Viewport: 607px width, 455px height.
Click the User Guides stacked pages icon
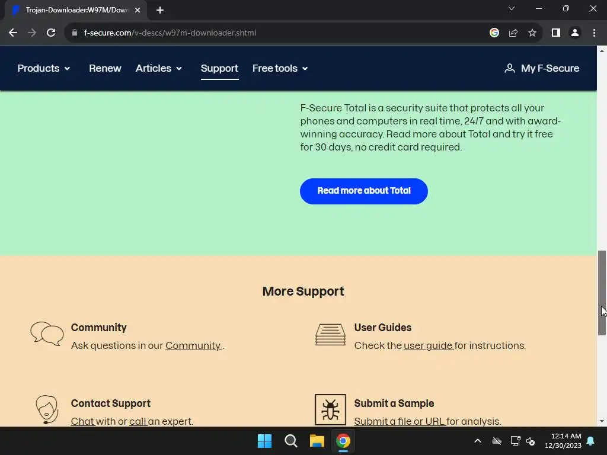click(330, 335)
